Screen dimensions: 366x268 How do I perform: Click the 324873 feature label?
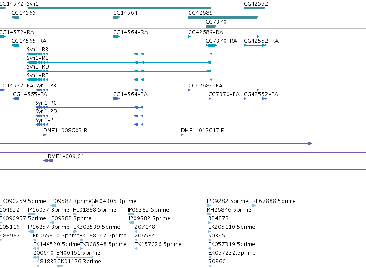(218, 218)
